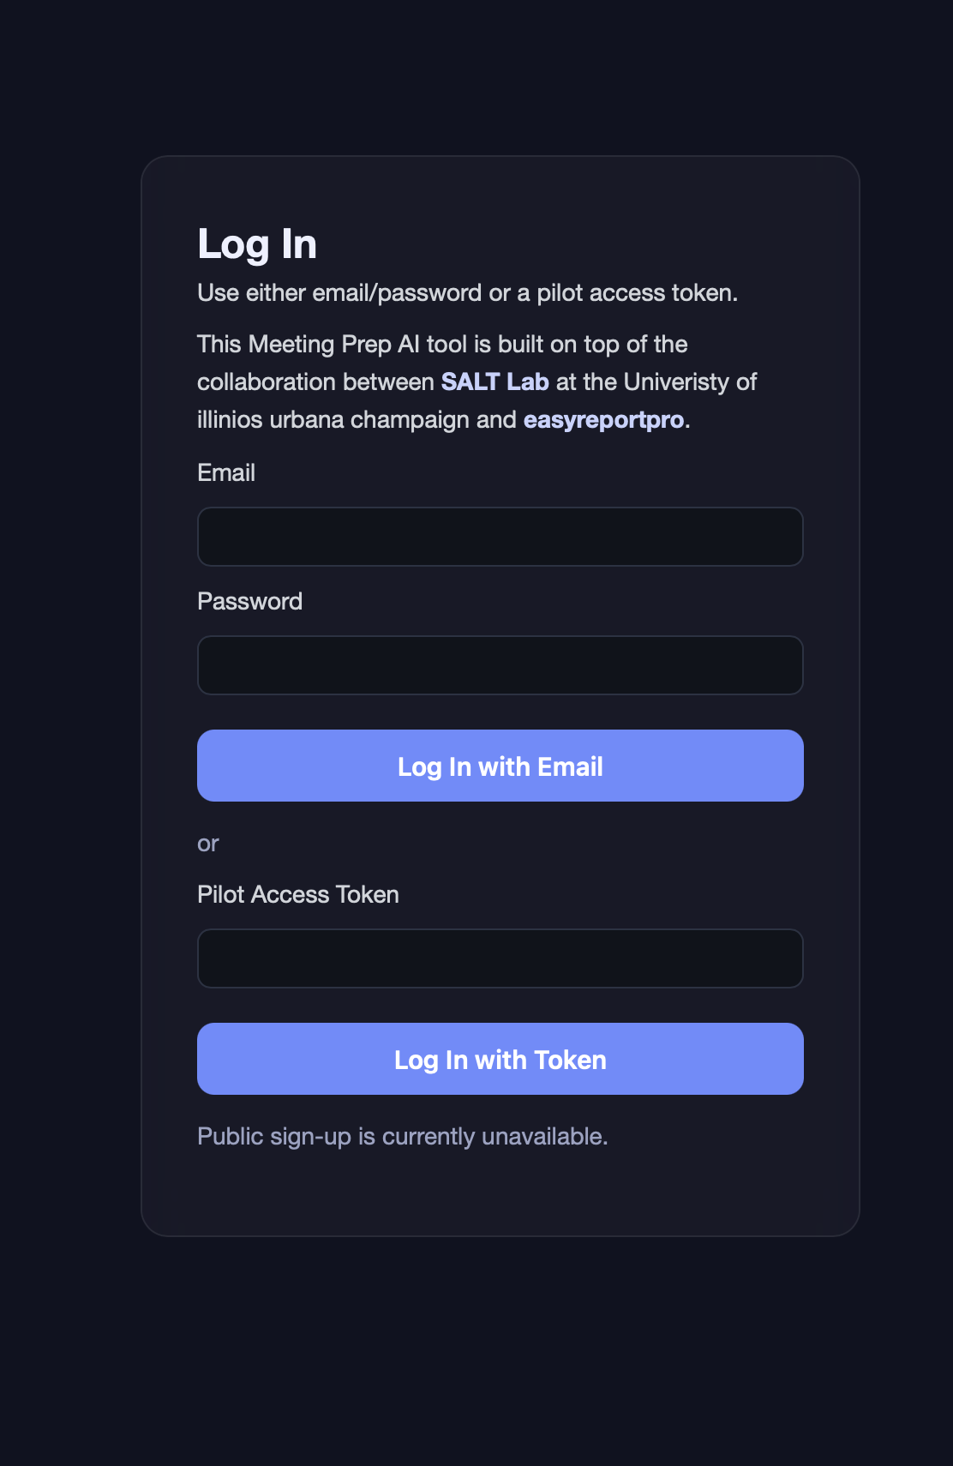Viewport: 953px width, 1466px height.
Task: Click the public sign-up unavailable notice
Action: 402,1135
